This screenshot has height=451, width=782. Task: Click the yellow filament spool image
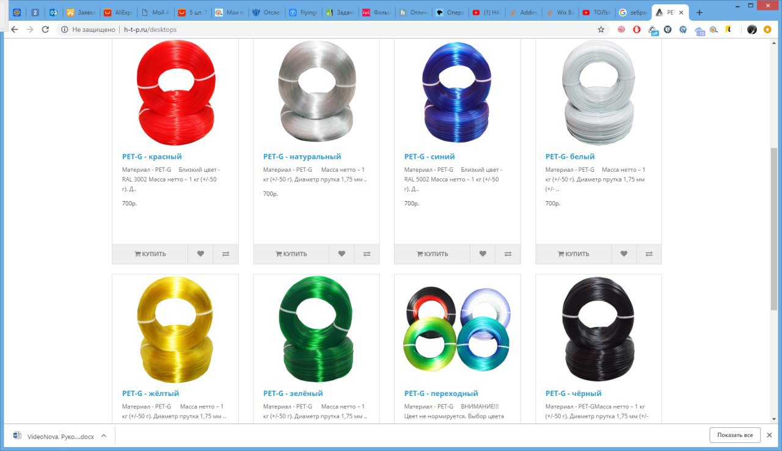click(175, 330)
